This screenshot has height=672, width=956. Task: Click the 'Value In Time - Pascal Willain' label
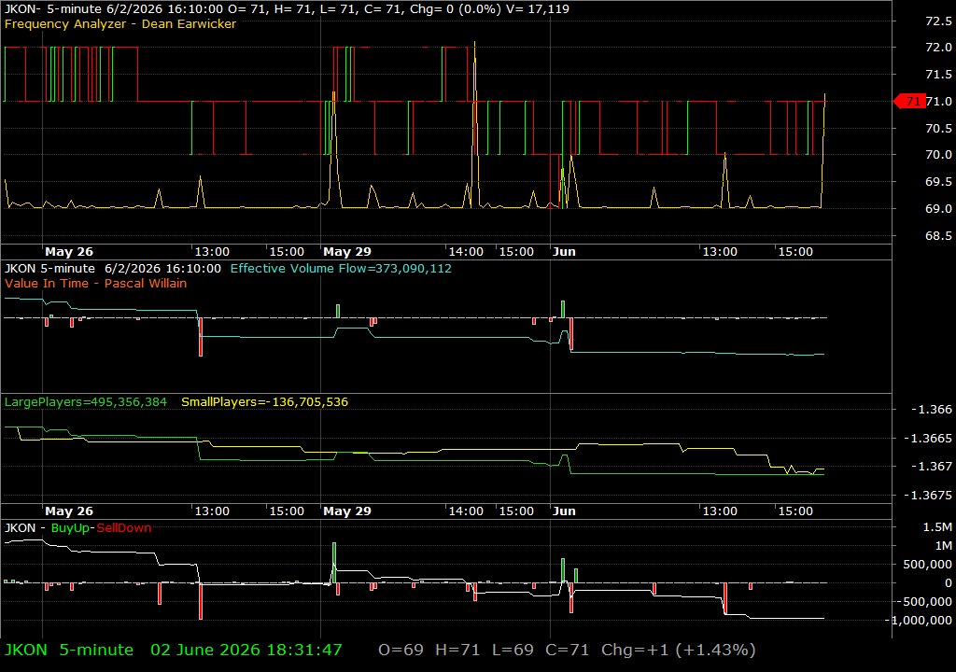(96, 283)
